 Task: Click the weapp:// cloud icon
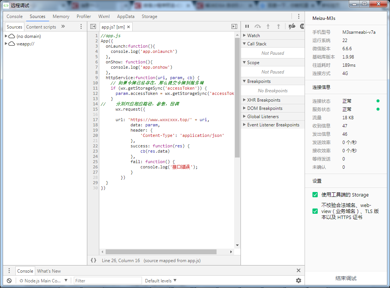[12, 44]
